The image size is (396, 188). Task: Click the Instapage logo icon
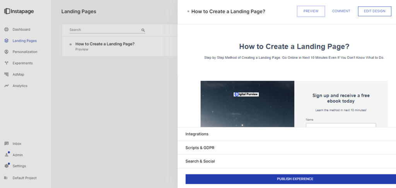coord(7,11)
